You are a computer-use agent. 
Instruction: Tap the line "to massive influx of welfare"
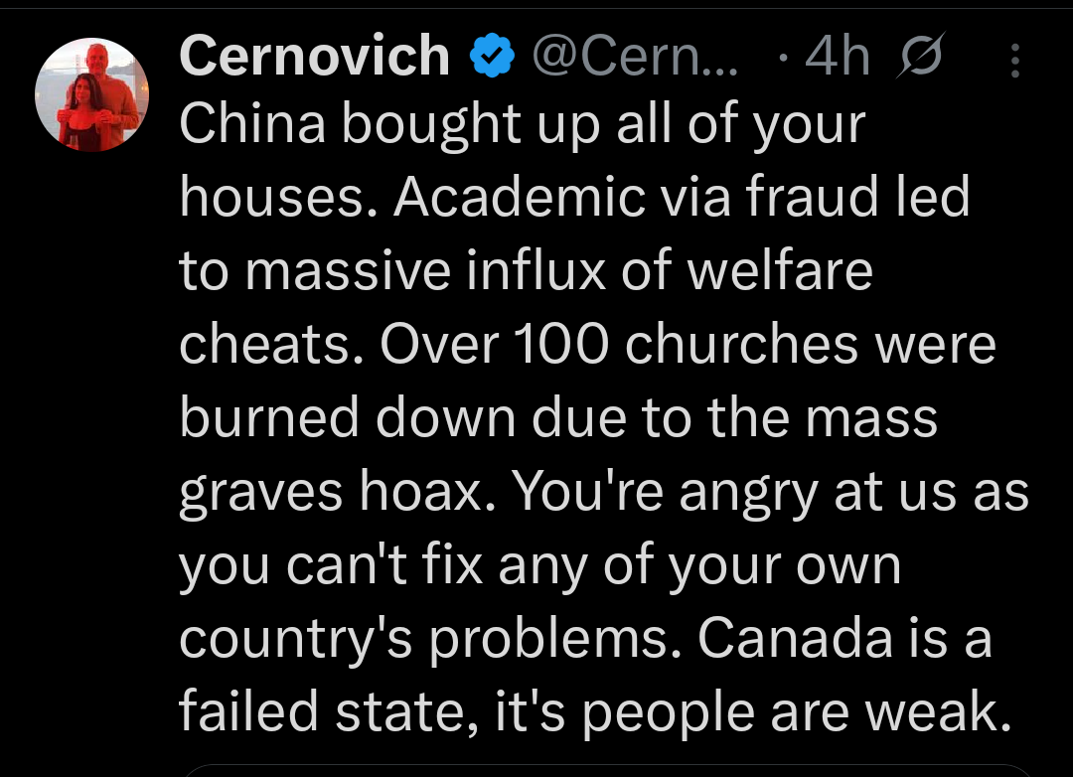[526, 270]
